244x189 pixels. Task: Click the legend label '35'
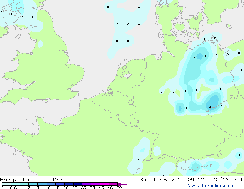point(92,187)
